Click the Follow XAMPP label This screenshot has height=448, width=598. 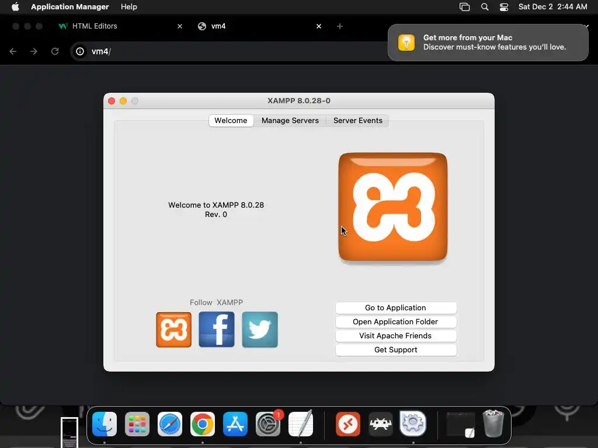tap(216, 303)
